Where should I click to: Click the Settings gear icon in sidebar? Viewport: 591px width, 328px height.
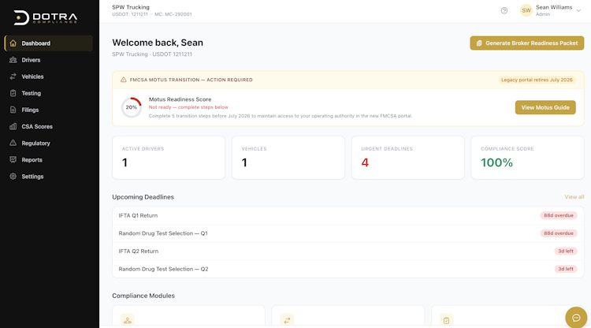pos(13,176)
